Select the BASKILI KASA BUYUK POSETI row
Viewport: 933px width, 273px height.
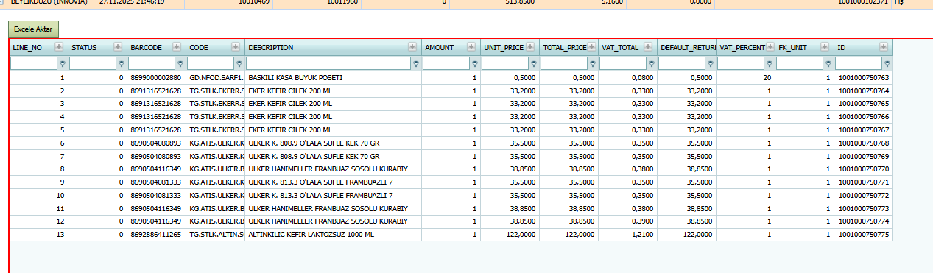(451, 77)
